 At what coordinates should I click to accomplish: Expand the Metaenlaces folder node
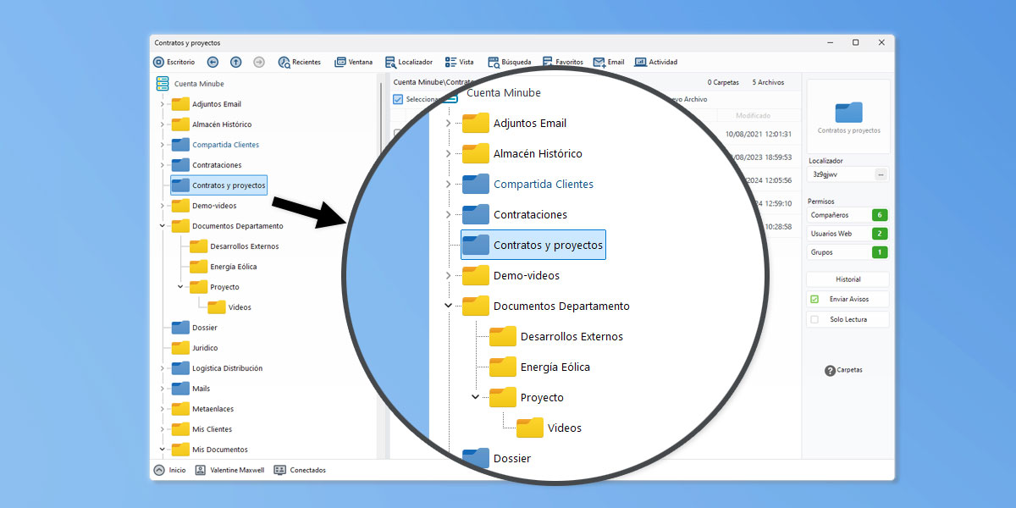(x=162, y=409)
